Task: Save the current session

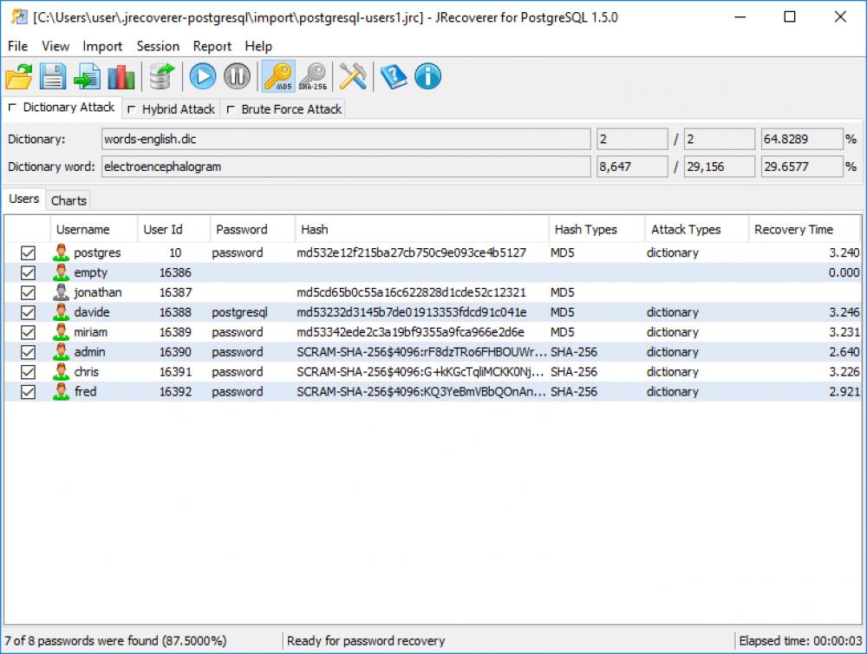Action: (x=53, y=76)
